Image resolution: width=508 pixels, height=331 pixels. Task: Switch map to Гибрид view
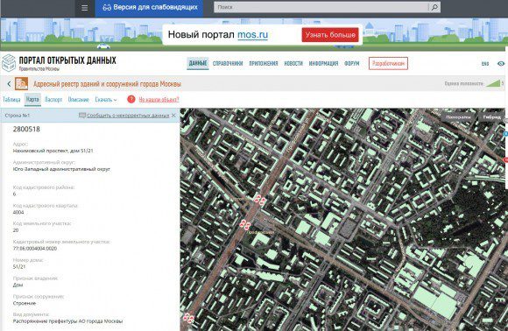point(491,117)
